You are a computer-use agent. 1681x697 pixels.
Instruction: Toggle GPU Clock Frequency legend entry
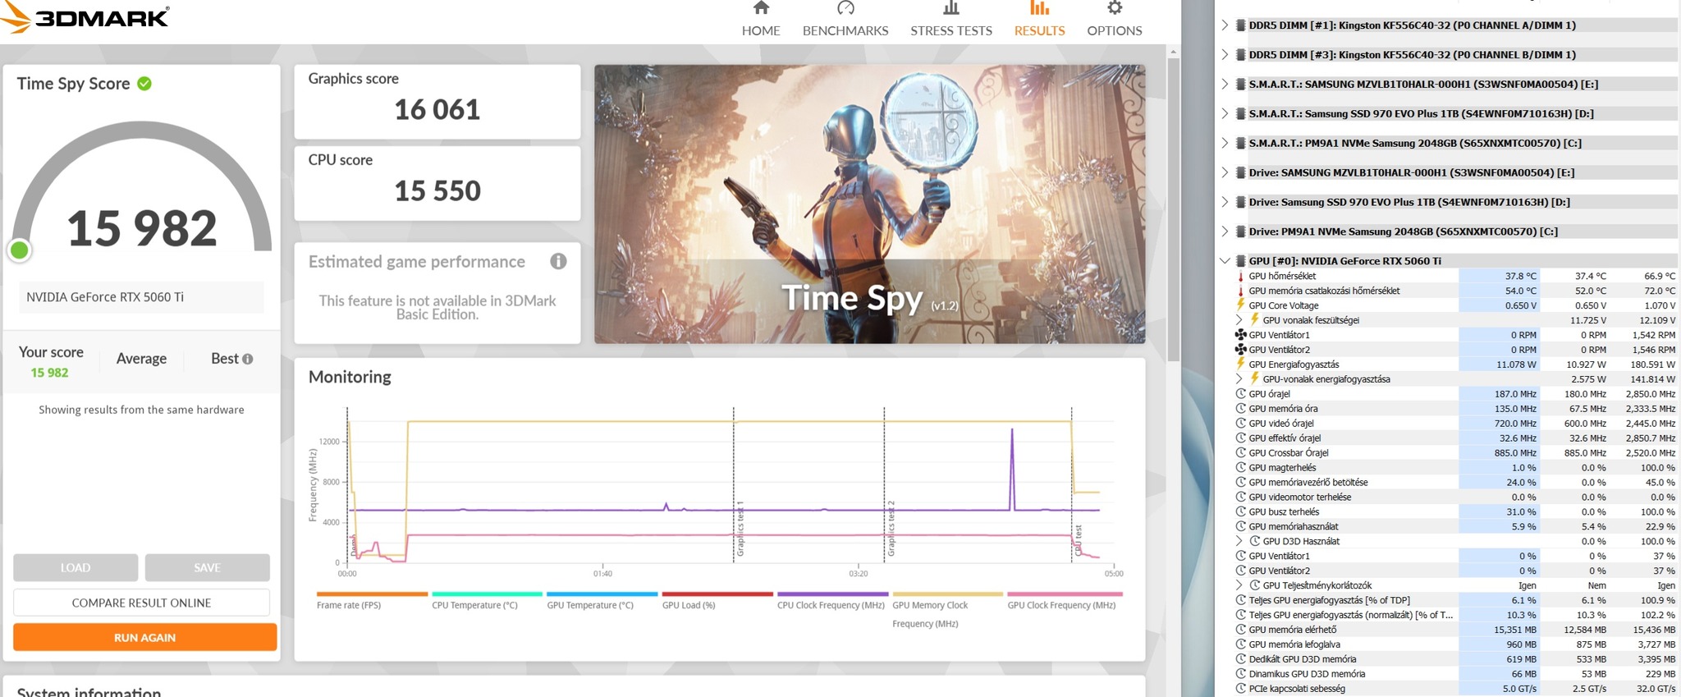tap(1061, 605)
